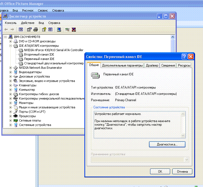Click the Back arrow in Device Manager toolbar
This screenshot has width=203, height=187.
coord(6,29)
